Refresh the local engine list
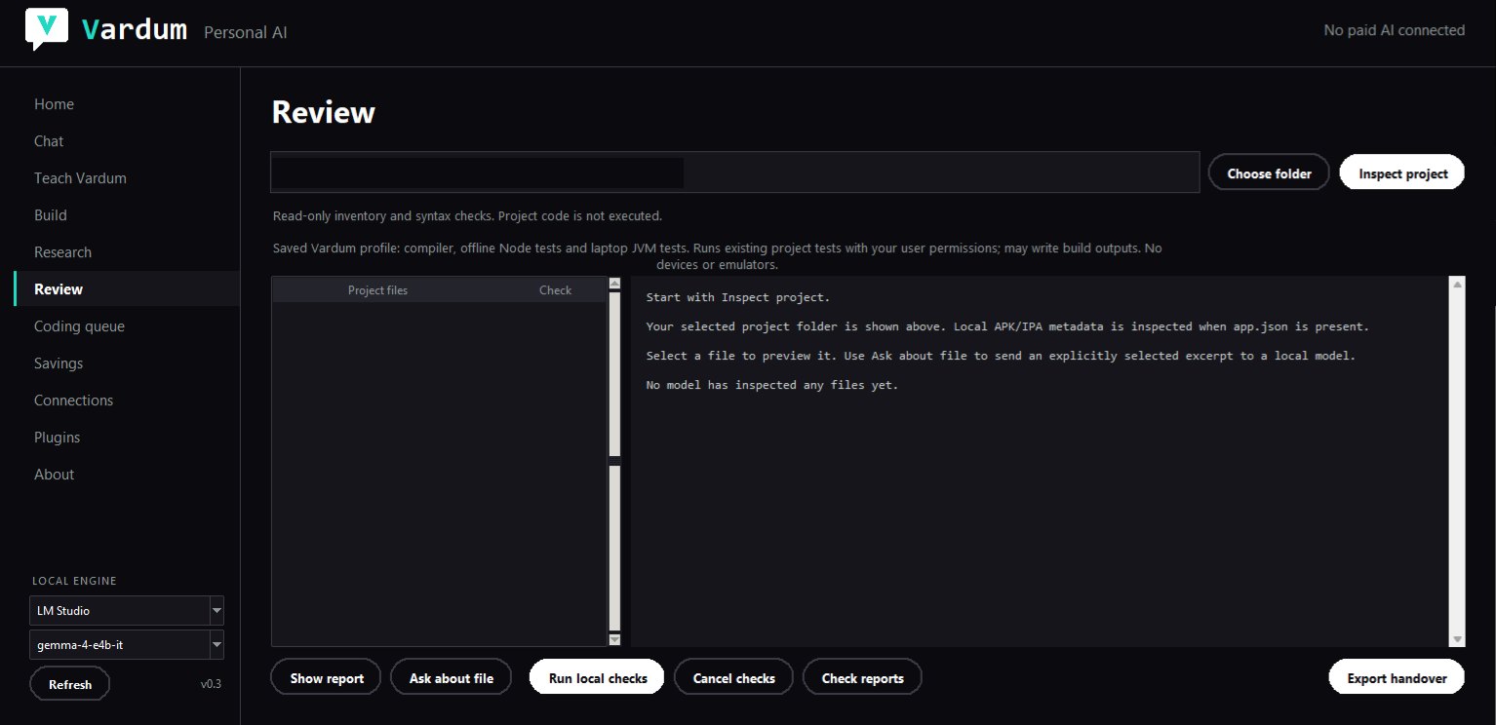 point(70,684)
